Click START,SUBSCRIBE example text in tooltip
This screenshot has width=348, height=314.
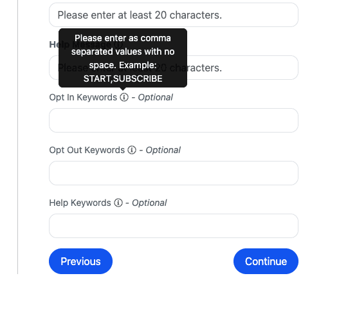tap(123, 78)
